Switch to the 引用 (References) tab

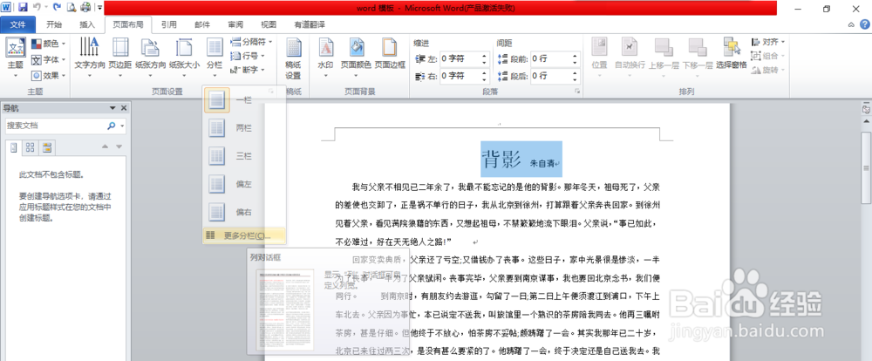169,24
